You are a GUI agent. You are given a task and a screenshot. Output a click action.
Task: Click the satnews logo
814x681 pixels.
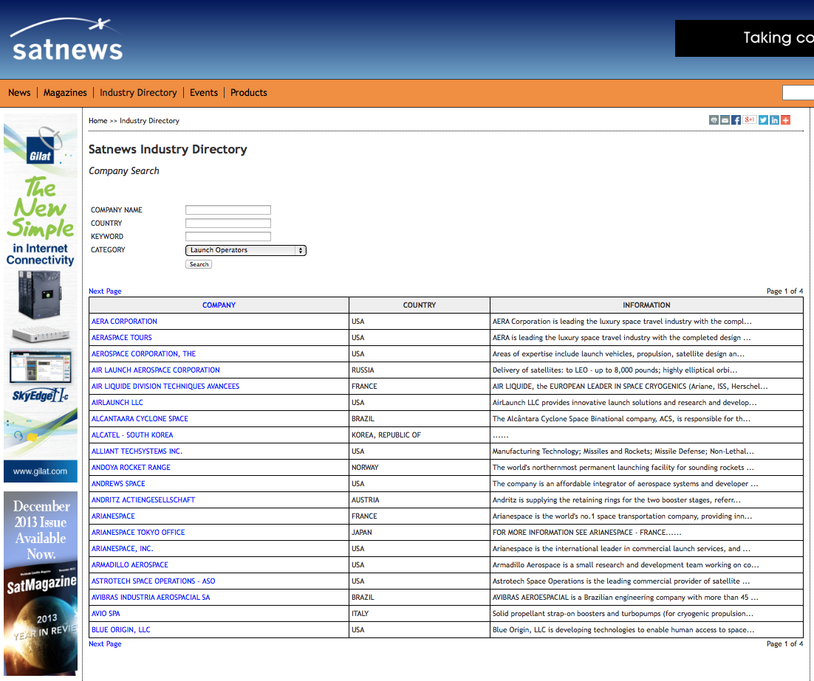[x=66, y=41]
